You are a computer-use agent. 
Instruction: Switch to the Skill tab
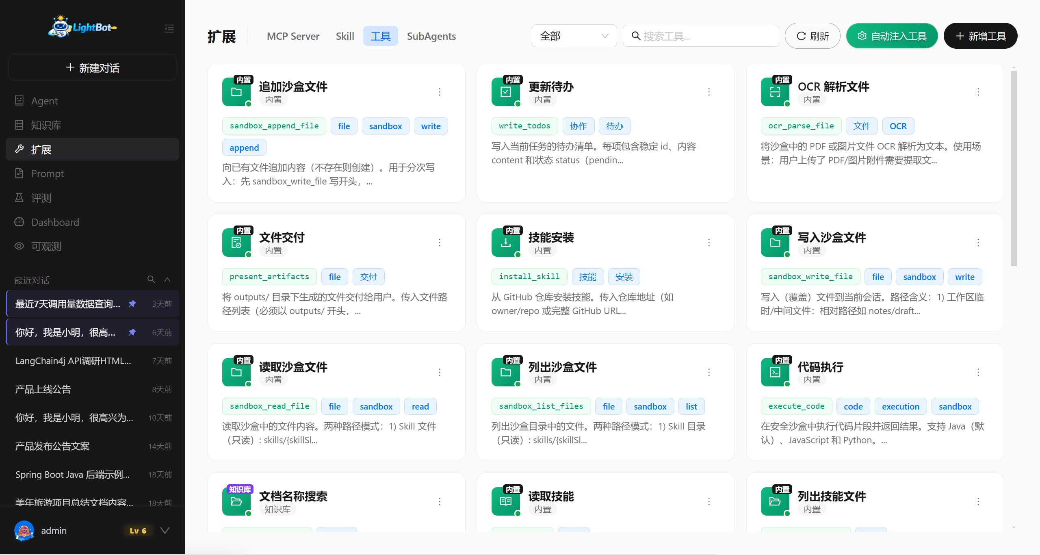coord(345,36)
